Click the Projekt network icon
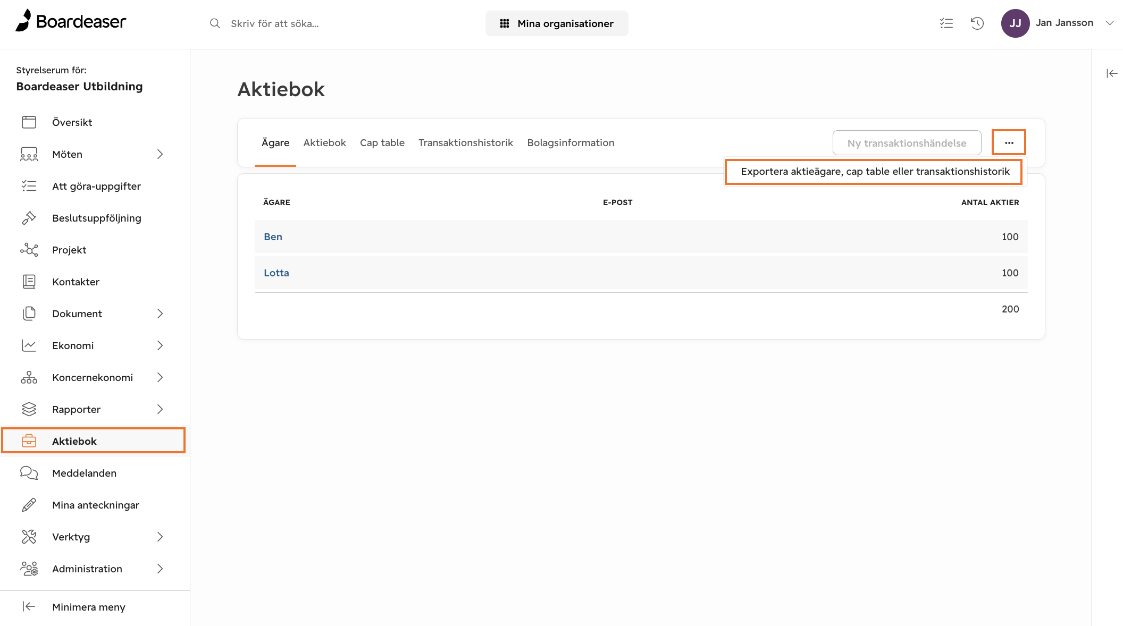Image resolution: width=1123 pixels, height=626 pixels. [x=29, y=250]
